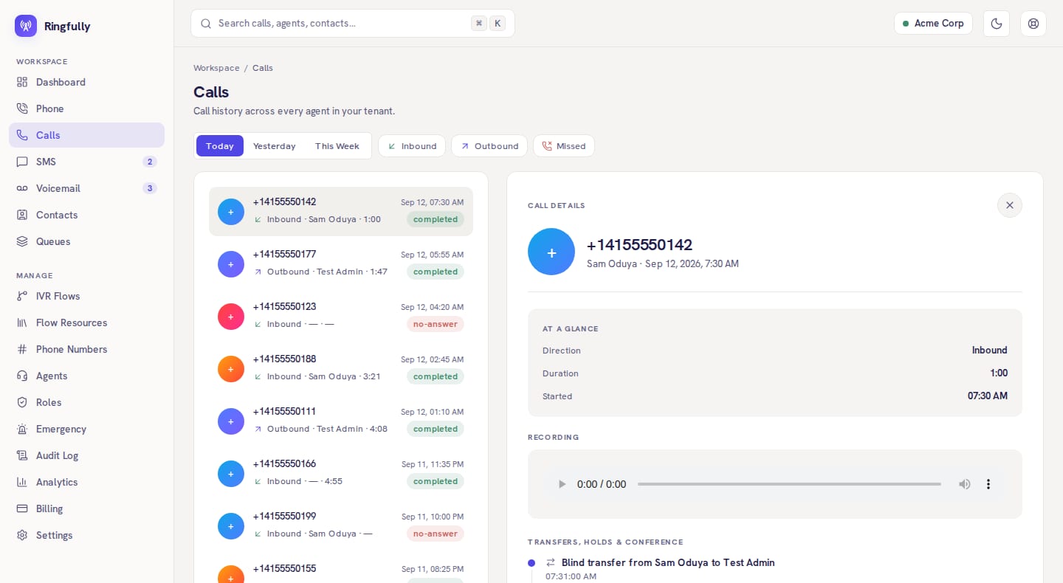Click the Duration value 1:00
The width and height of the screenshot is (1063, 583).
tap(999, 373)
